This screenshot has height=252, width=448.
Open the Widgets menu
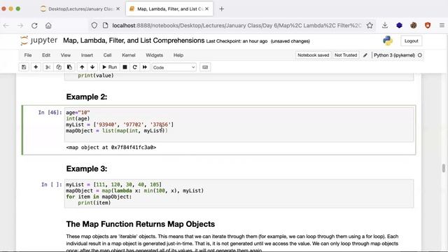click(x=154, y=55)
